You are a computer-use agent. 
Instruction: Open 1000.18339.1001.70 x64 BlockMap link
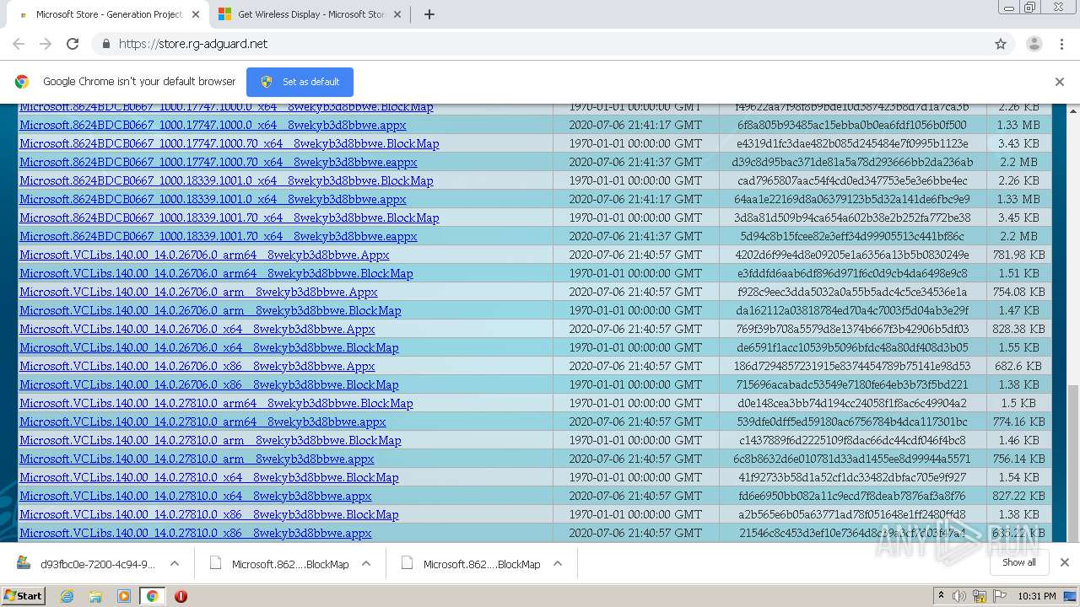(229, 218)
